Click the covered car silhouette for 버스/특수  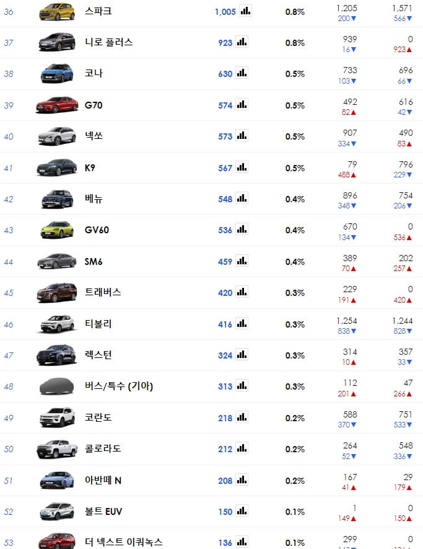point(56,386)
